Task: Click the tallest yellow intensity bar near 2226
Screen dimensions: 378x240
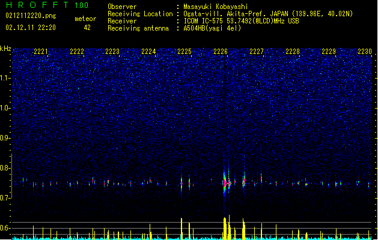Action: (229, 227)
